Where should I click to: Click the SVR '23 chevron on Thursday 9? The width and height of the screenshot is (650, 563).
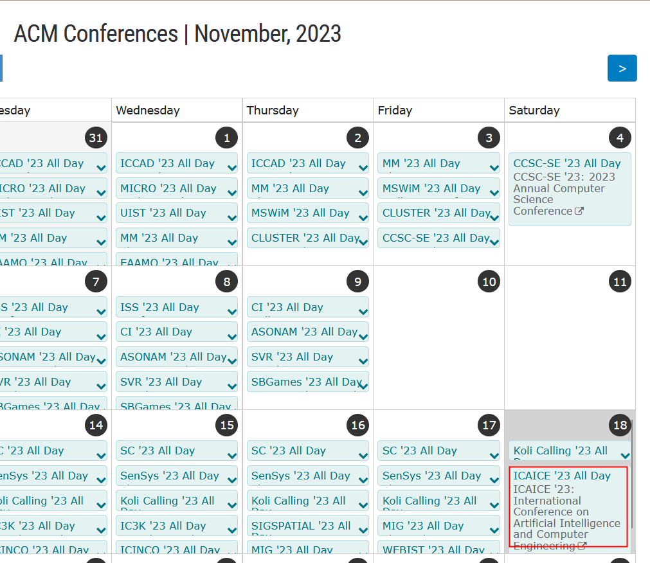coord(363,361)
